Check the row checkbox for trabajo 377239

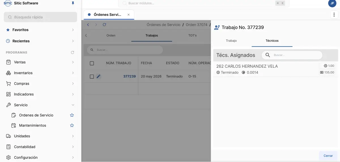click(92, 76)
